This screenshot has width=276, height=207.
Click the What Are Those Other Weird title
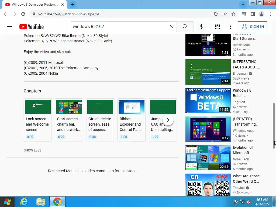(246, 179)
